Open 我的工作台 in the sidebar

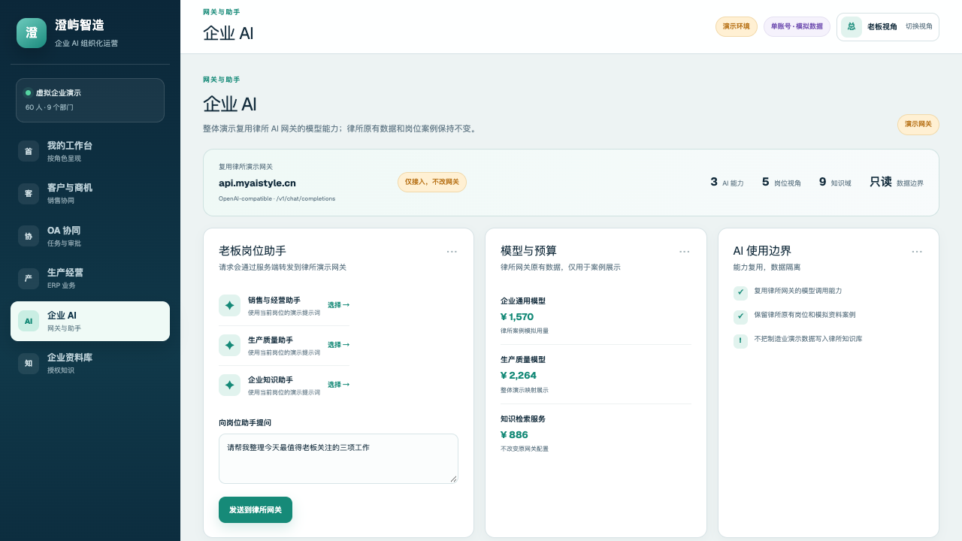pos(90,151)
